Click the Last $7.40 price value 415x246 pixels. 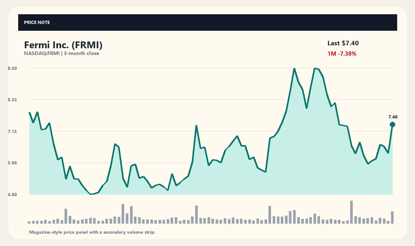coord(343,43)
